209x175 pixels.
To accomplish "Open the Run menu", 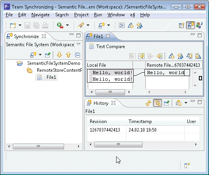I will (x=98, y=15).
